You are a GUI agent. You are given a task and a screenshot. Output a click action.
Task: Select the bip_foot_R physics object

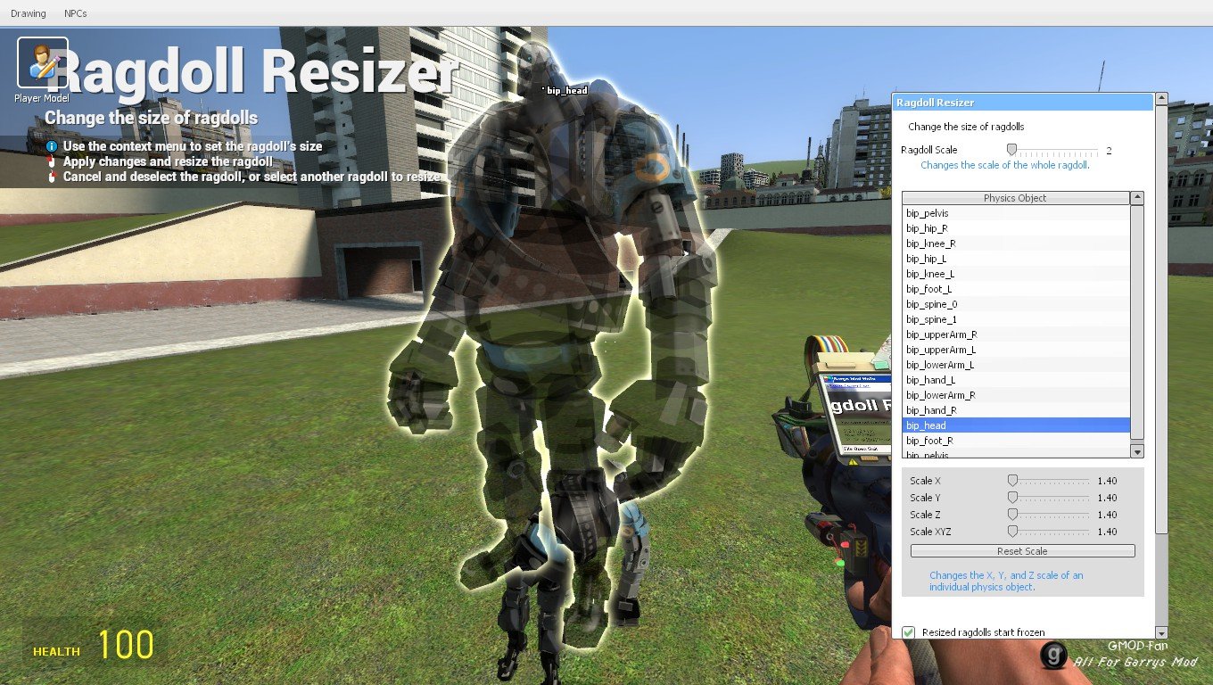pyautogui.click(x=1016, y=441)
